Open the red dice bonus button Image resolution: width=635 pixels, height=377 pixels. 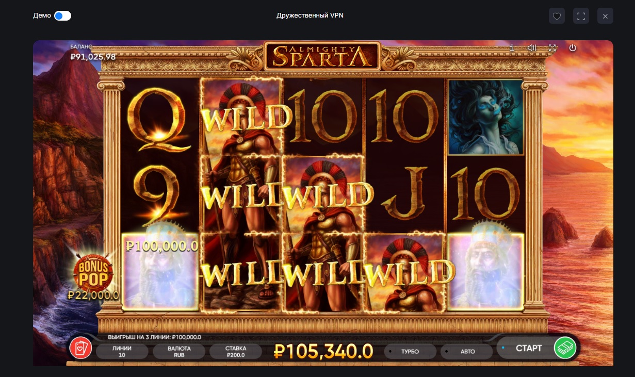tap(80, 348)
